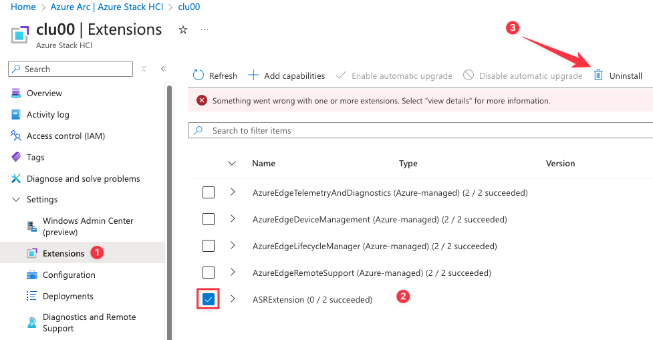Check the AzureEdgeDeviceManagement checkbox

(x=209, y=219)
